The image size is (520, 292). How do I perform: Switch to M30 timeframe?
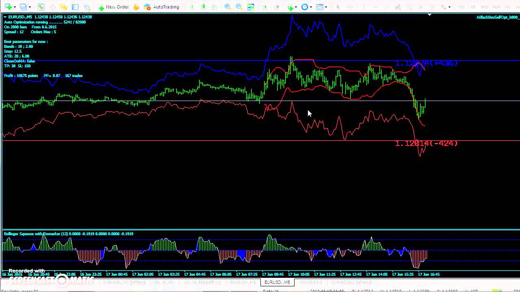(496, 7)
